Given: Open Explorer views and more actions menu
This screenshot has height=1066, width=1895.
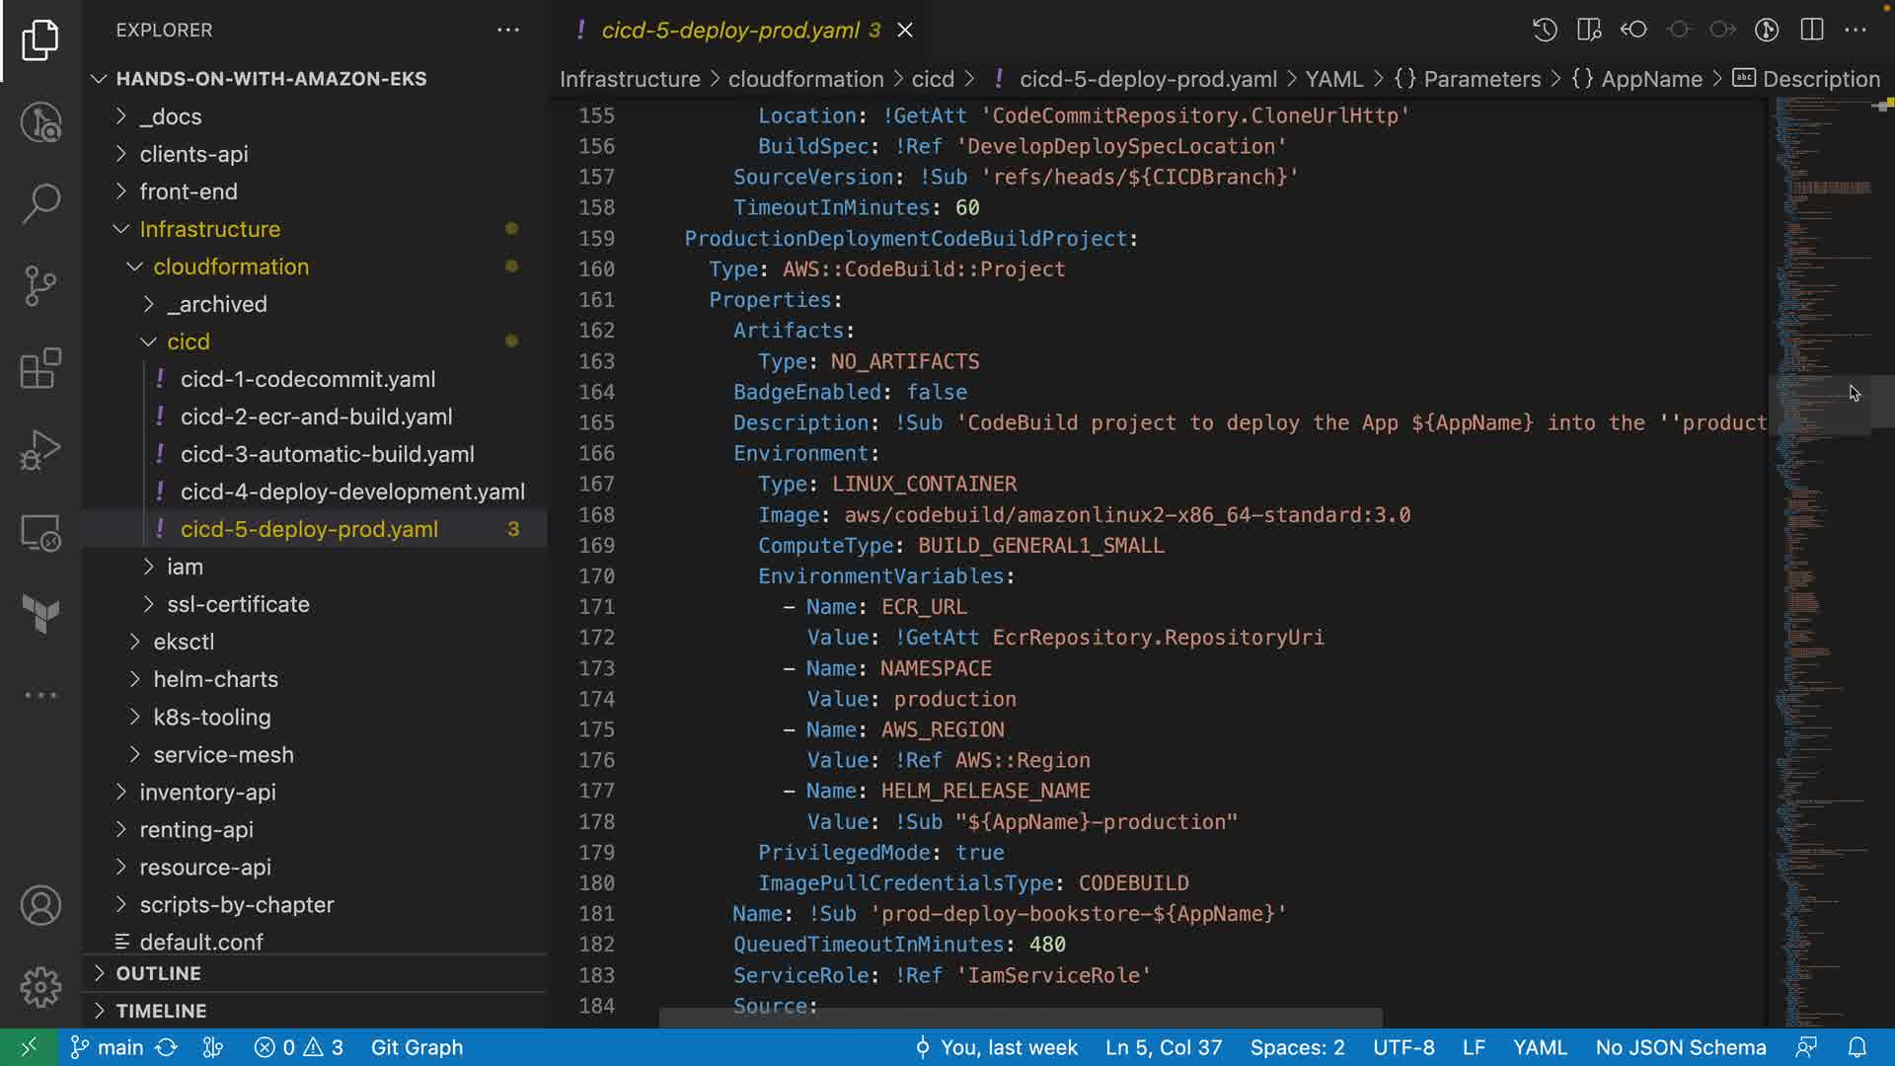Looking at the screenshot, I should point(508,30).
